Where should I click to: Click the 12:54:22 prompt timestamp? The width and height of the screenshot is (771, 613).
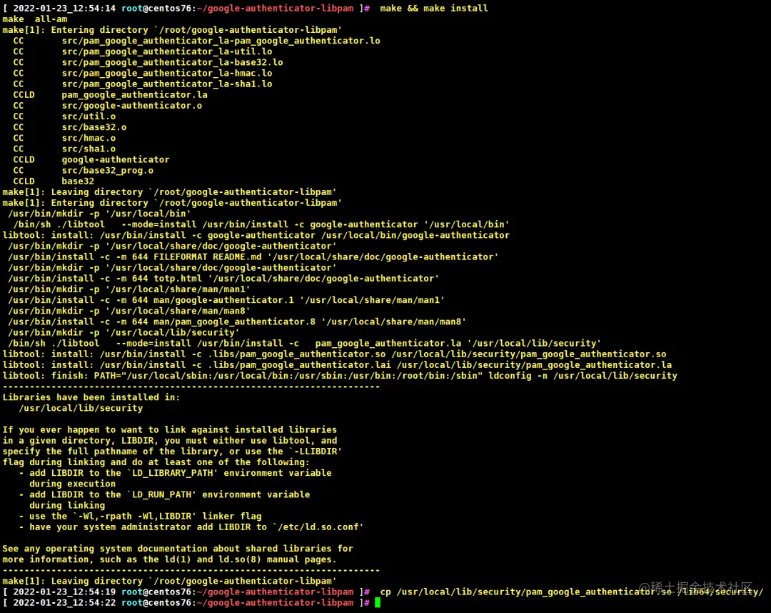64,604
